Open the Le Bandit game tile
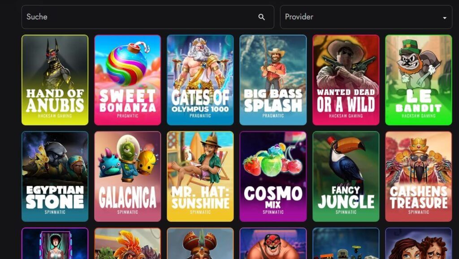This screenshot has height=259, width=459. click(419, 80)
